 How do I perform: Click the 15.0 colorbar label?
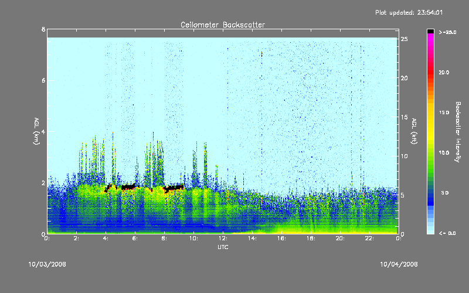[444, 113]
